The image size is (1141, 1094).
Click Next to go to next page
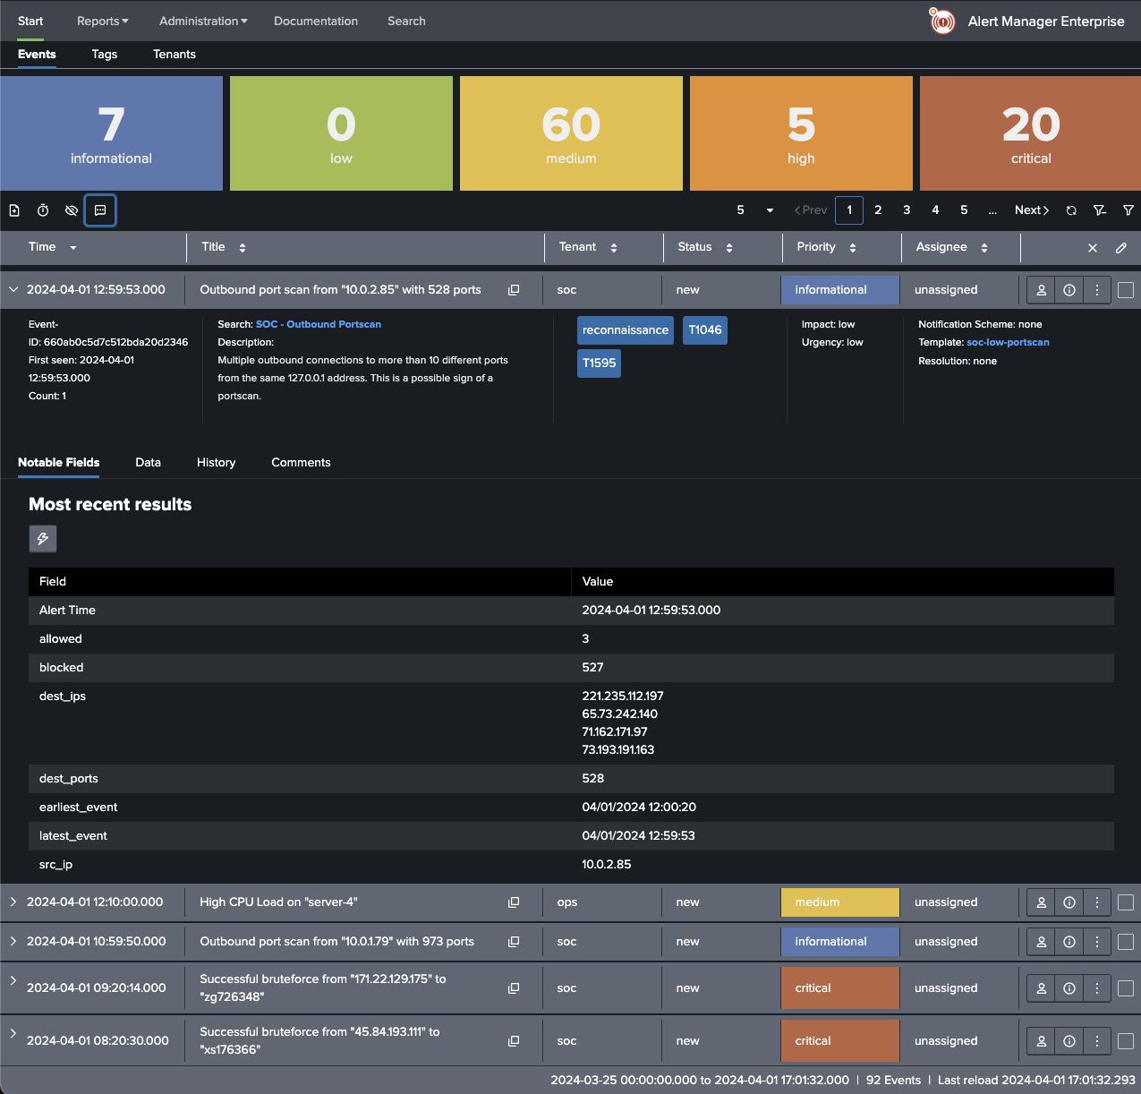[x=1031, y=210]
